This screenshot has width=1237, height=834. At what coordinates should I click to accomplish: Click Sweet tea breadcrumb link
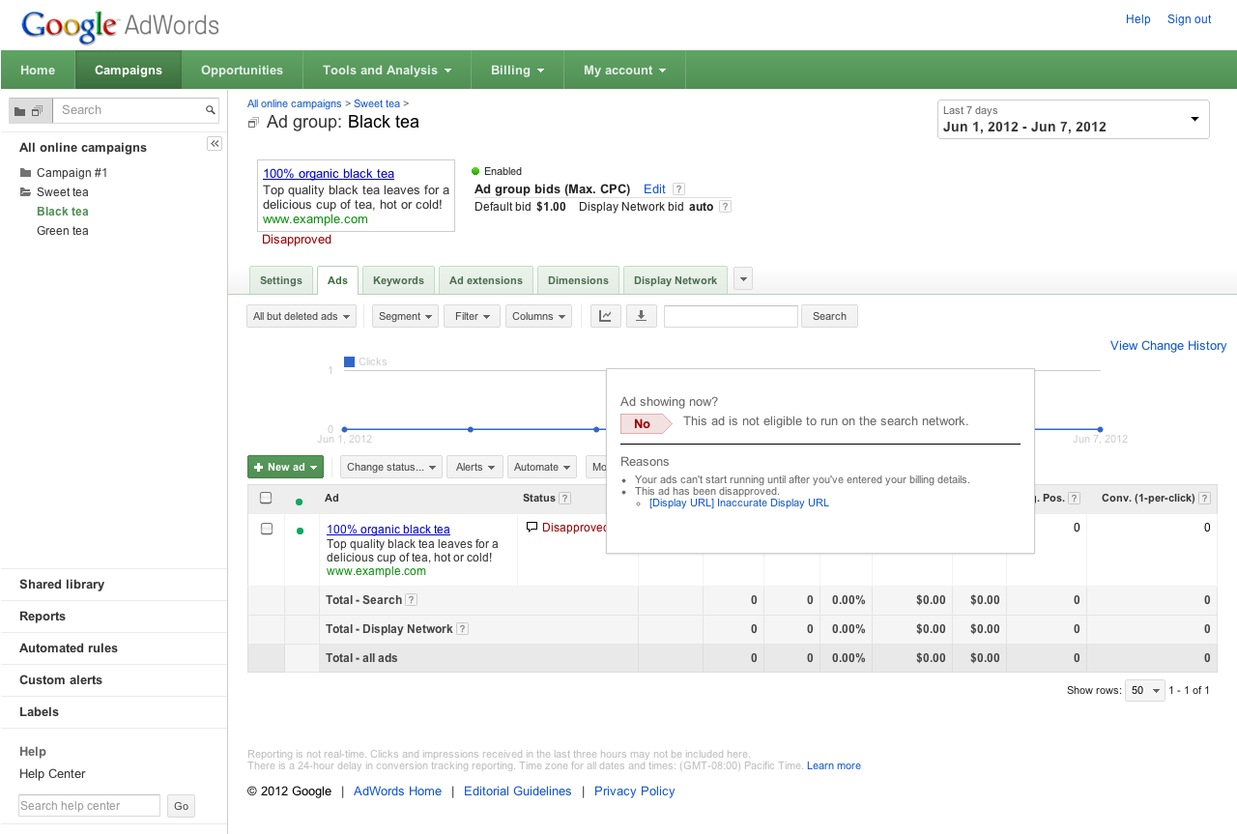(x=377, y=103)
